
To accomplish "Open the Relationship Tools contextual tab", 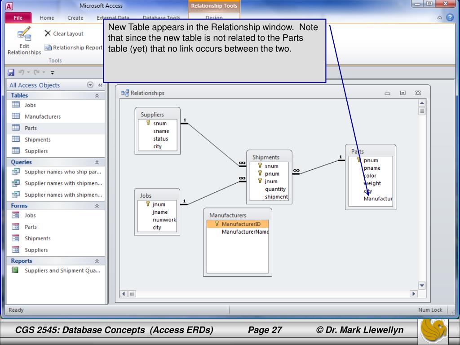I will click(x=214, y=6).
